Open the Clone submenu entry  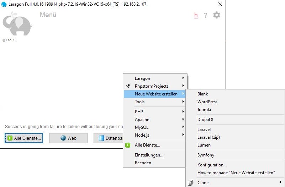(235, 183)
